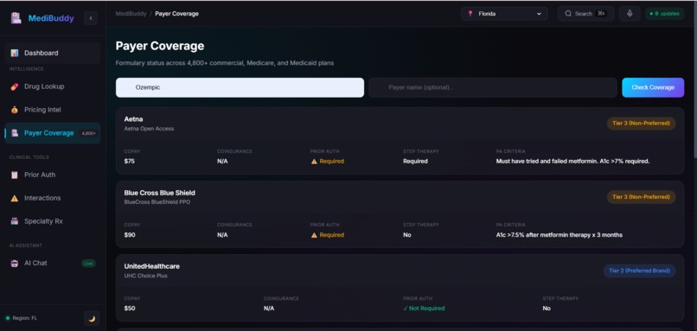Activate voice input with the microphone button
Screen dimensions: 697x331
630,14
